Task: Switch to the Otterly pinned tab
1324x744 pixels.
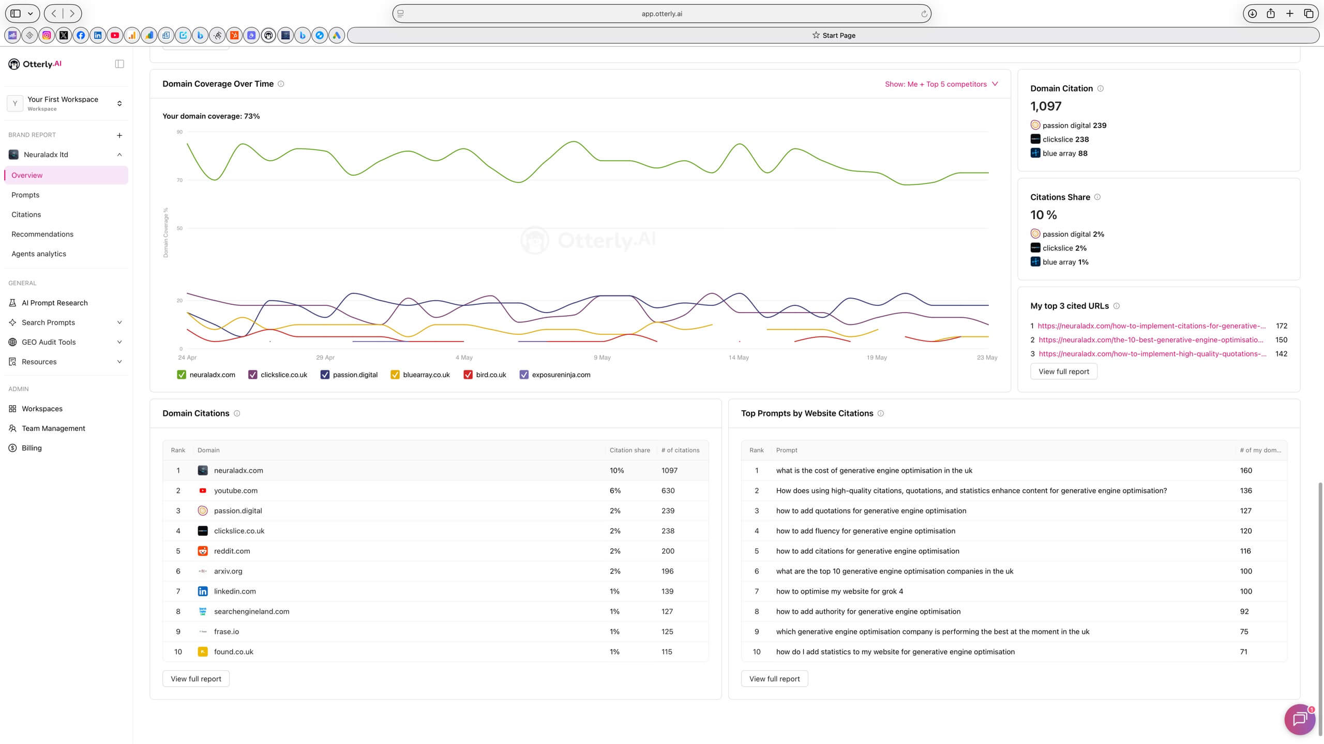Action: click(268, 35)
